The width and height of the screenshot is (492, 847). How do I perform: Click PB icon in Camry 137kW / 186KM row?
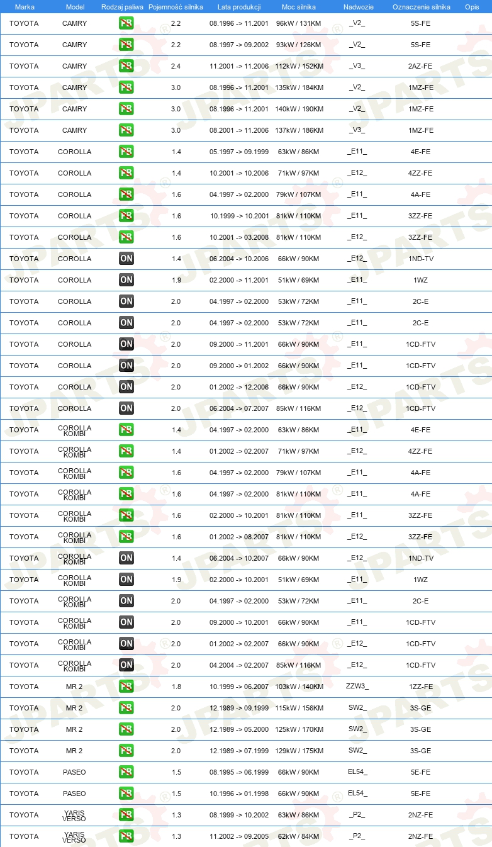(126, 130)
